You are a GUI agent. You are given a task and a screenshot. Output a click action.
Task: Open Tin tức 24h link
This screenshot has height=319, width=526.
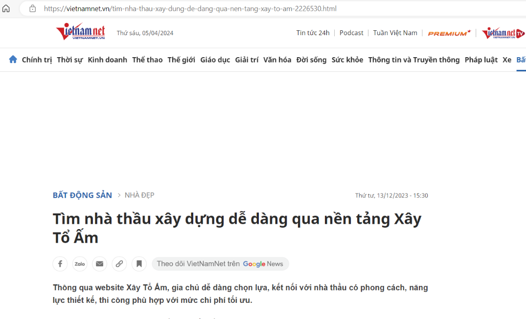pyautogui.click(x=313, y=33)
